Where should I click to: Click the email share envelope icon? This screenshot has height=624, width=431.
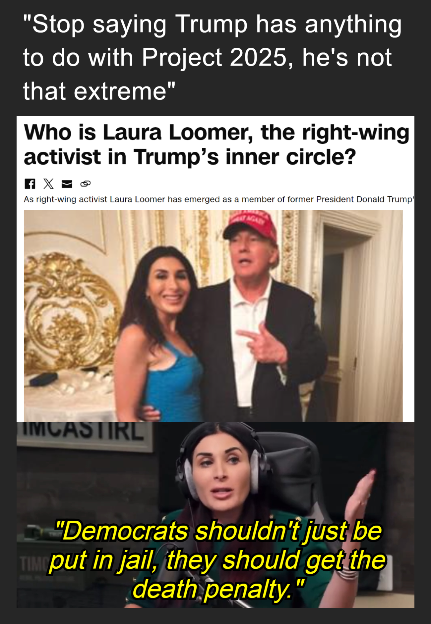point(67,184)
